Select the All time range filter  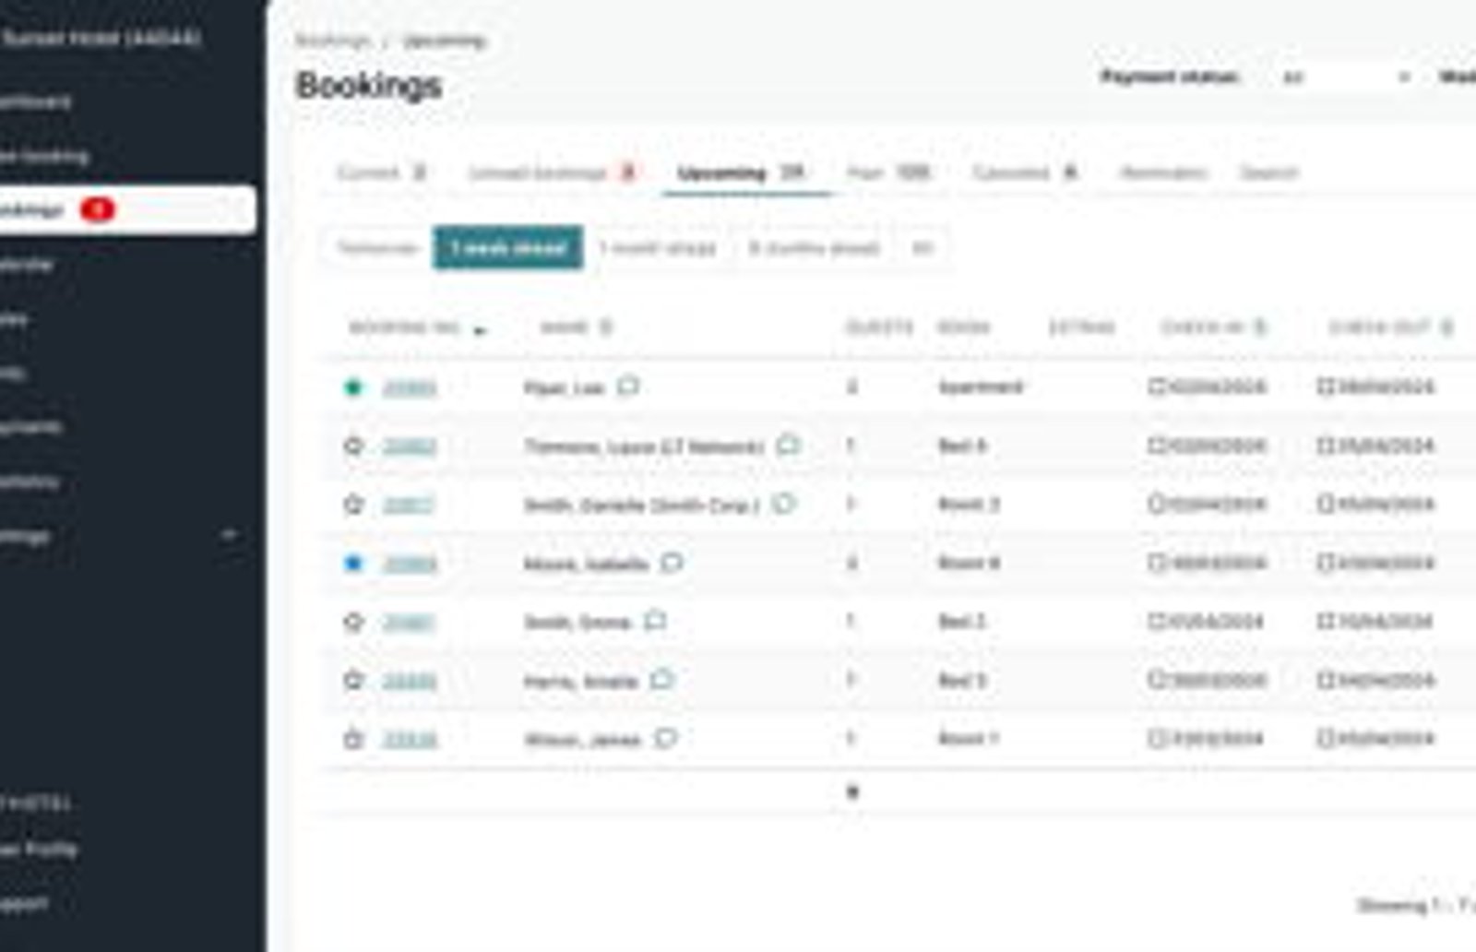tap(922, 248)
